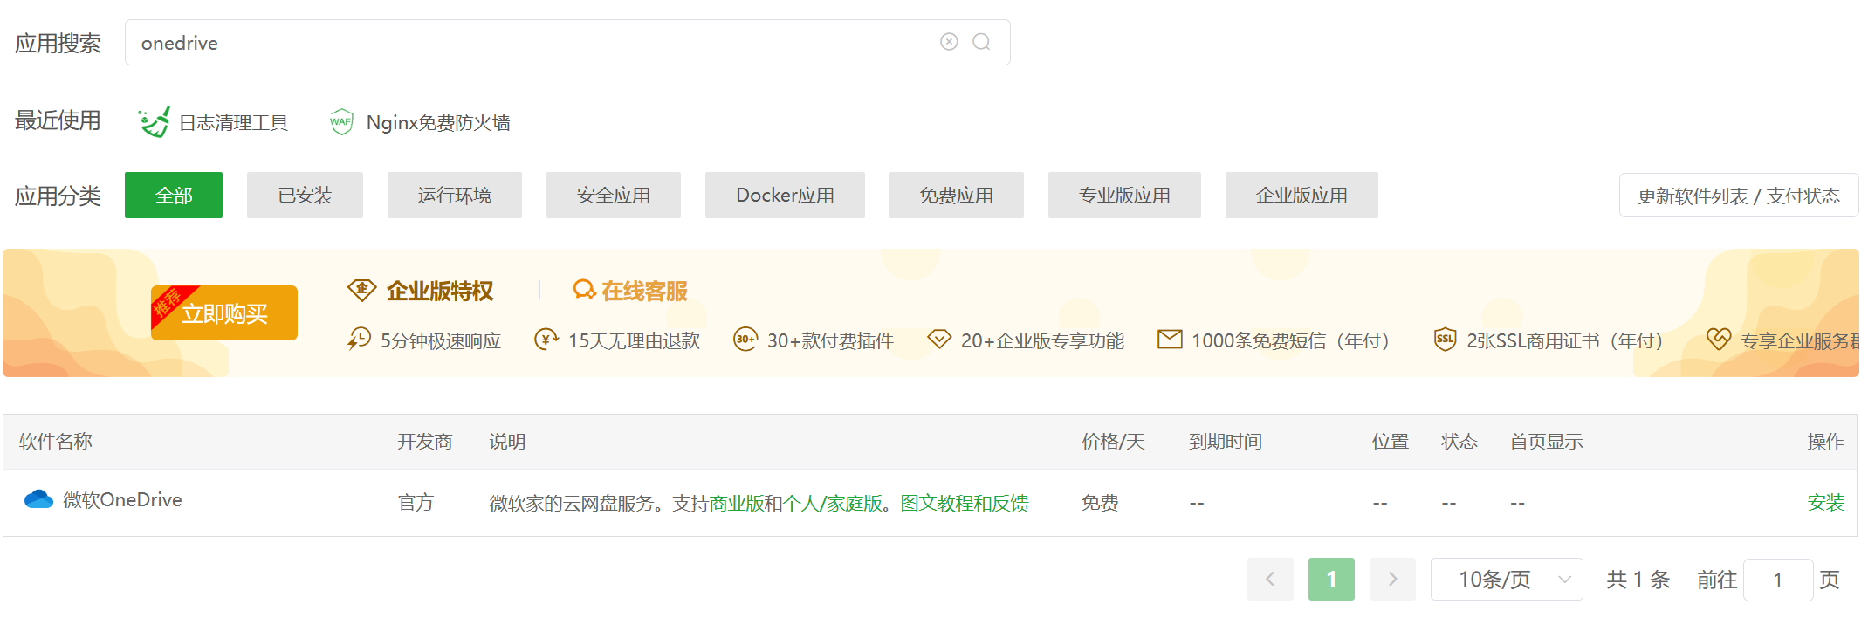Switch to the 专业版应用 category
Viewport: 1875px width, 625px height.
(1124, 195)
